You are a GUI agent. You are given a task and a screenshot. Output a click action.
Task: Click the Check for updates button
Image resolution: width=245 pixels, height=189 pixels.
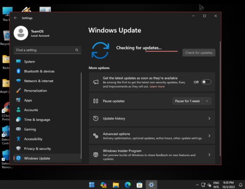(199, 52)
